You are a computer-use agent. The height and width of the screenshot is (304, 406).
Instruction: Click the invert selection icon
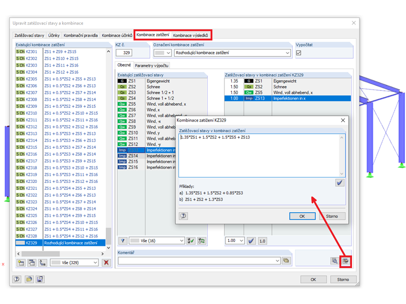click(201, 241)
